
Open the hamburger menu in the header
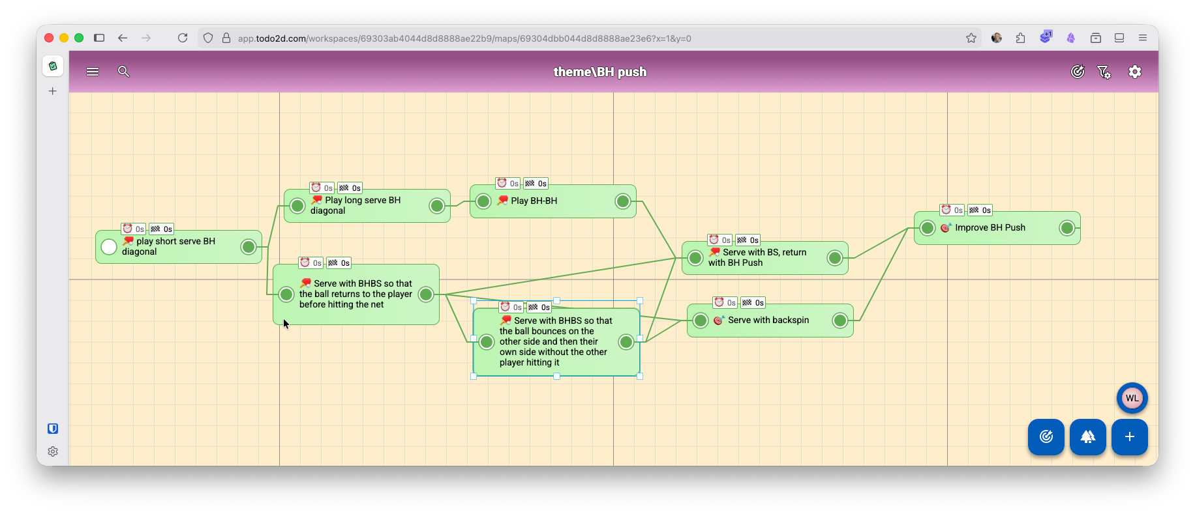(93, 72)
